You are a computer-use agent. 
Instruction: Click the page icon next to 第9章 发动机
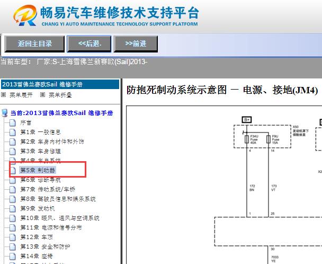[13, 208]
